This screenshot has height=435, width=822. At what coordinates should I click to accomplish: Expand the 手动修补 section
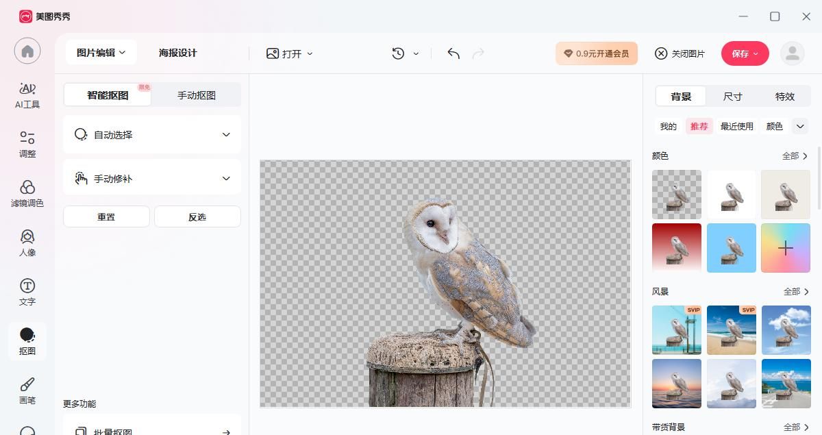tap(151, 179)
